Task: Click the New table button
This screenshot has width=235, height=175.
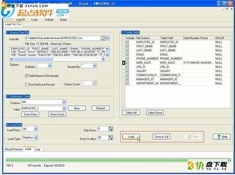Action: pyautogui.click(x=77, y=108)
